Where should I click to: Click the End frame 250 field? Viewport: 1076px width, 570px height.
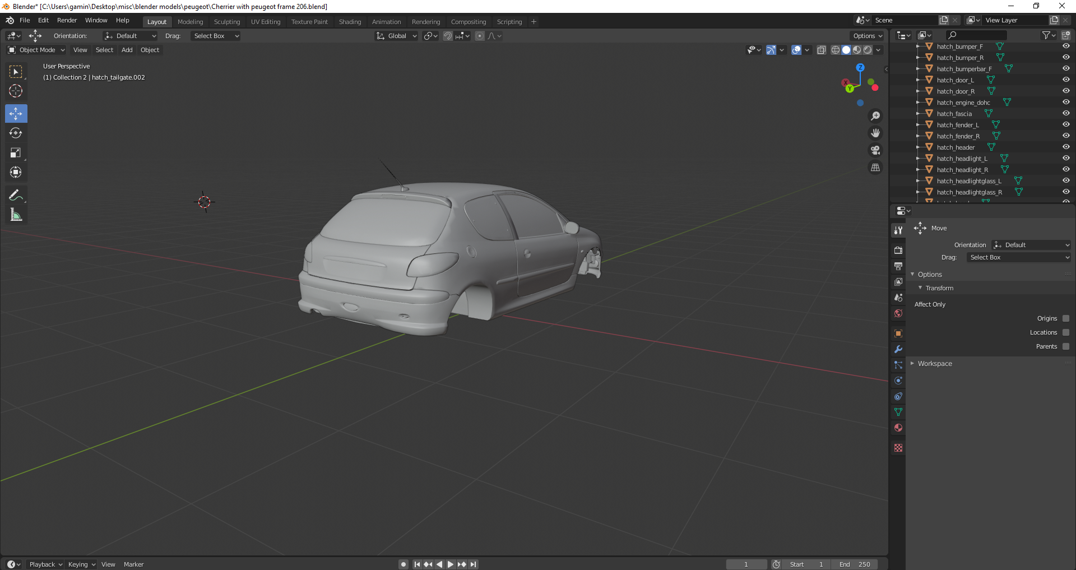[x=854, y=564]
